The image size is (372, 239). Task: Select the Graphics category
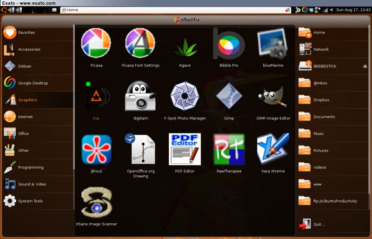click(38, 100)
